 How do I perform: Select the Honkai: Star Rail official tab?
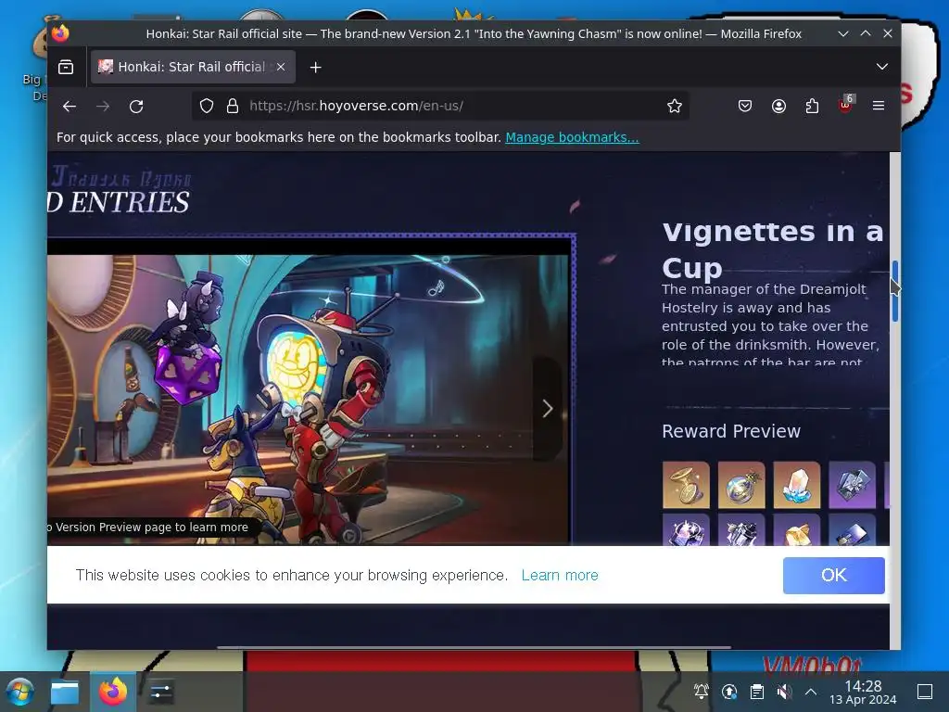[193, 67]
